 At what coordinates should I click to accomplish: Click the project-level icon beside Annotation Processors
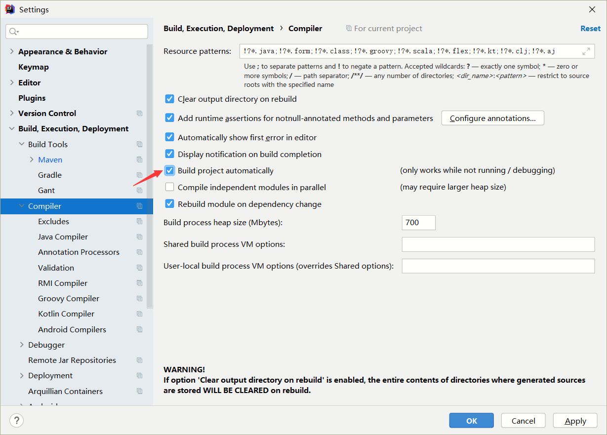pyautogui.click(x=140, y=252)
